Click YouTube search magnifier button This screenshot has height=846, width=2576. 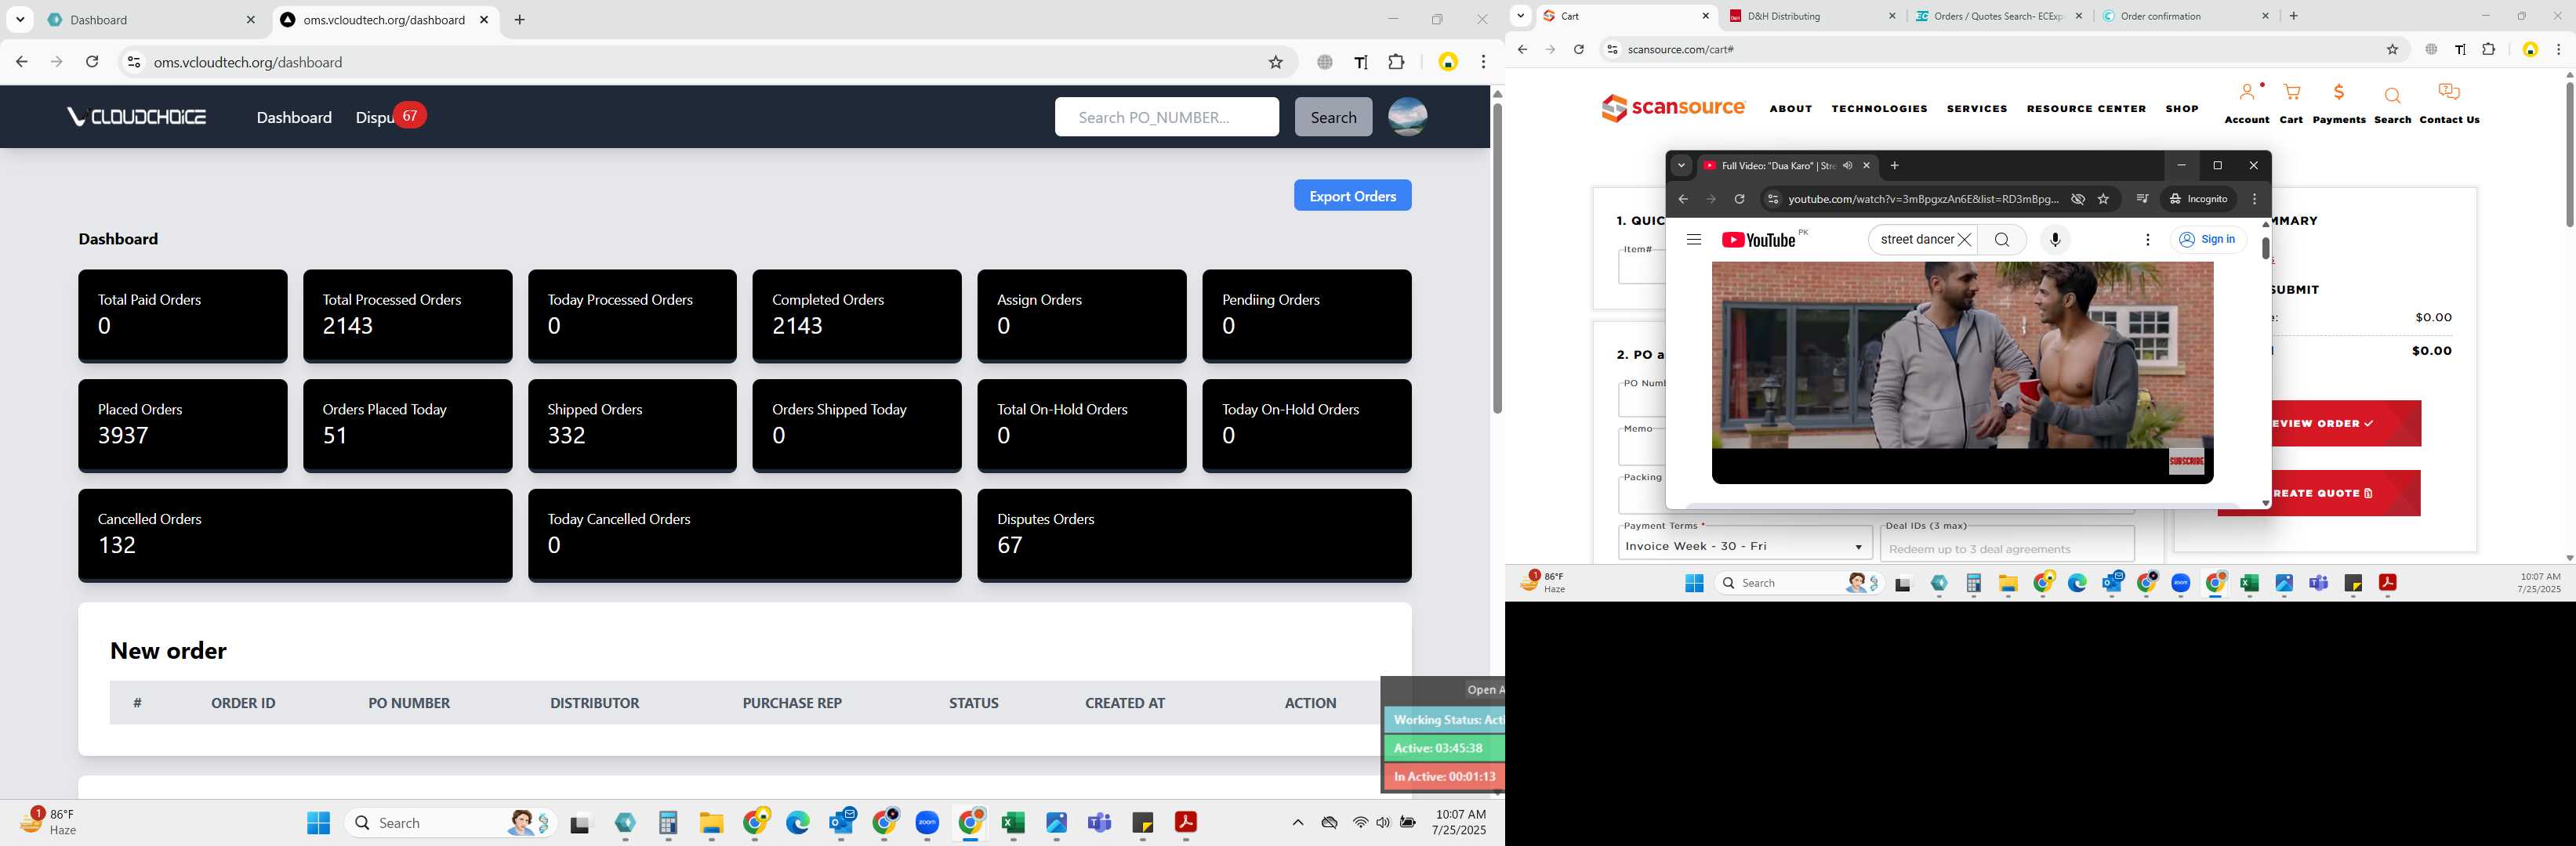coord(2001,240)
